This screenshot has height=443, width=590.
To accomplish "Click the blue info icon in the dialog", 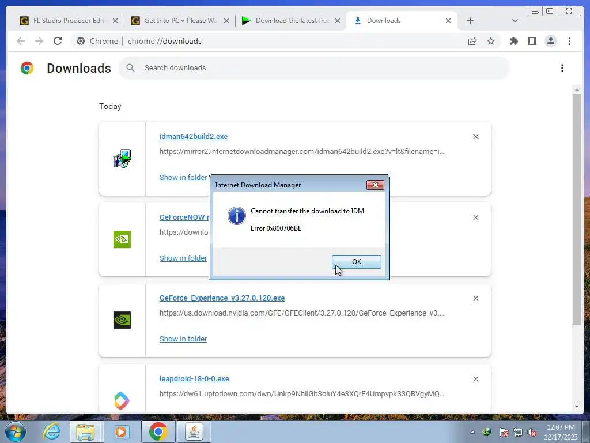I will coord(237,216).
